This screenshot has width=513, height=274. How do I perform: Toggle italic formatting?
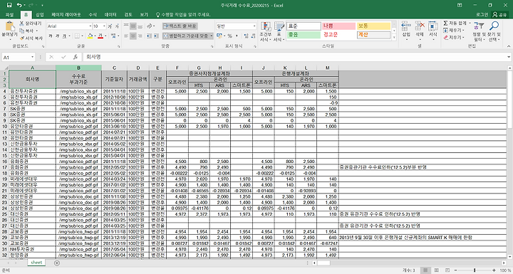[57, 36]
